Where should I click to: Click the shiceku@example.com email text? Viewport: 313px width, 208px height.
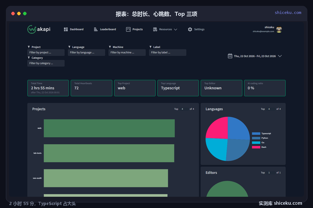tap(263, 31)
